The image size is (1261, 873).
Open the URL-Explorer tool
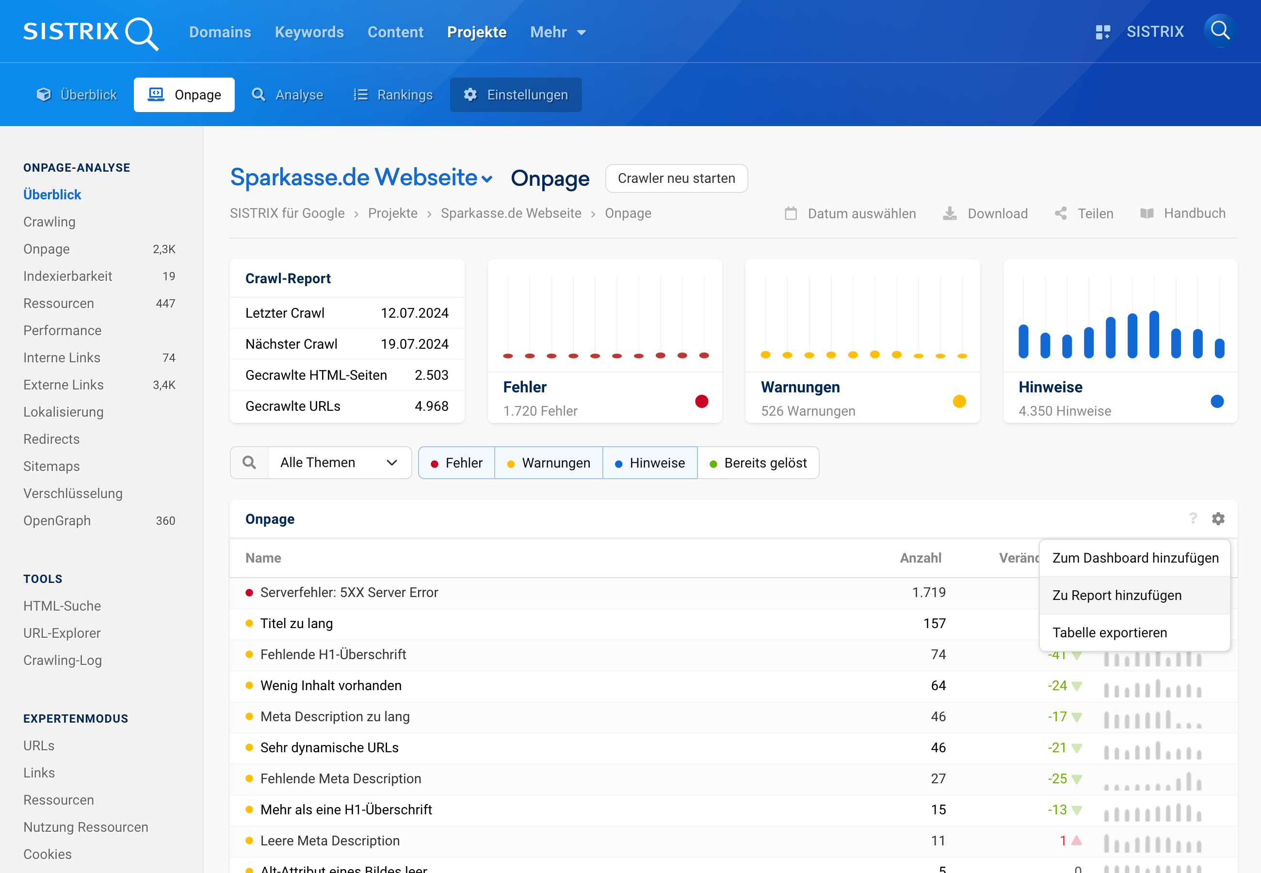pos(62,633)
